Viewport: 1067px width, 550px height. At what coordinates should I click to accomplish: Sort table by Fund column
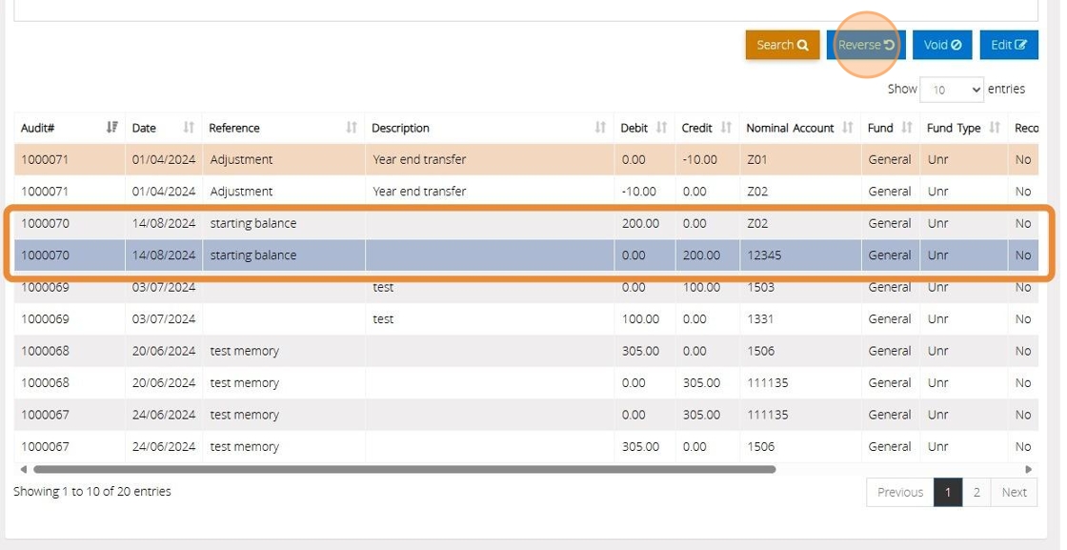[x=890, y=128]
